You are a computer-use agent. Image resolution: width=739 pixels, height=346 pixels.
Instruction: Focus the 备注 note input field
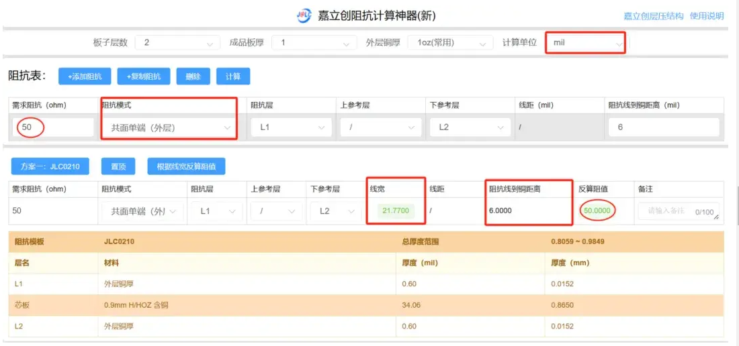[x=679, y=211]
